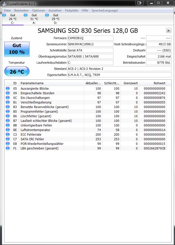Screen dimensions: 175x245
Task: Click status icon of LBA geschrieben row
Action: click(x=8, y=148)
